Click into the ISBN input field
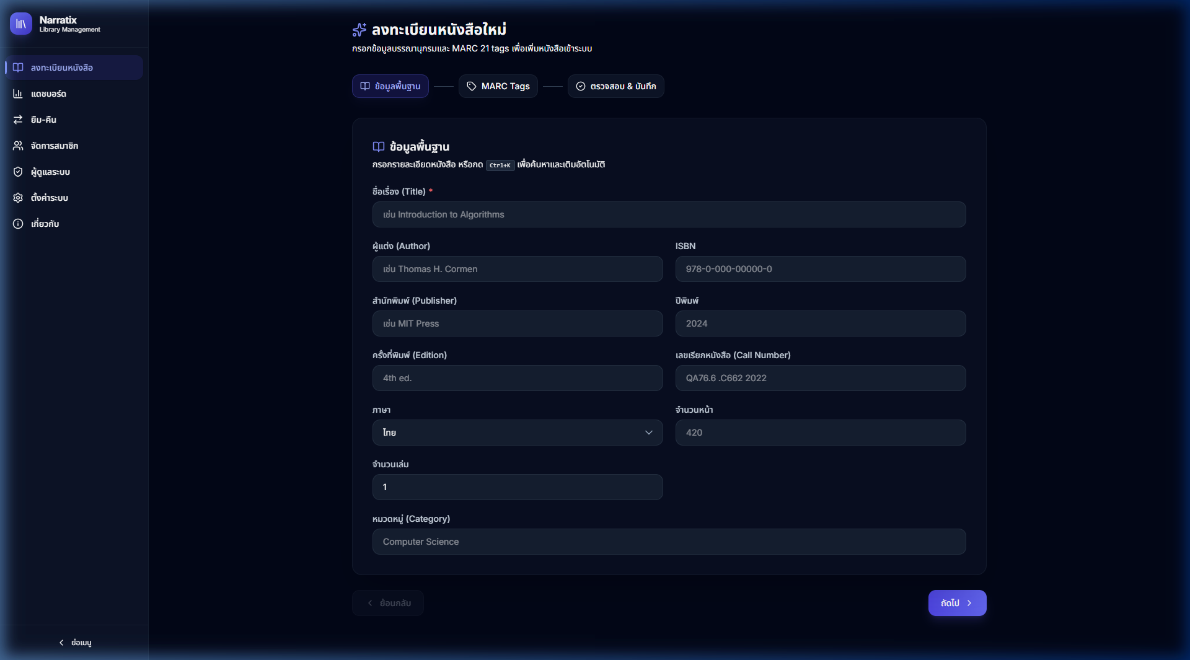1190x660 pixels. coord(820,269)
